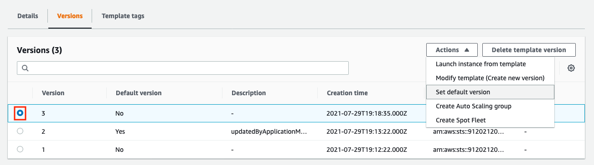Choose Launch instance from template

(490, 64)
